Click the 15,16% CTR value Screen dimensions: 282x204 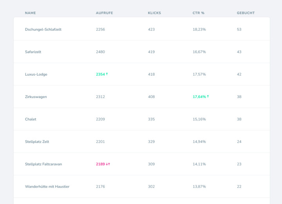[x=199, y=119]
